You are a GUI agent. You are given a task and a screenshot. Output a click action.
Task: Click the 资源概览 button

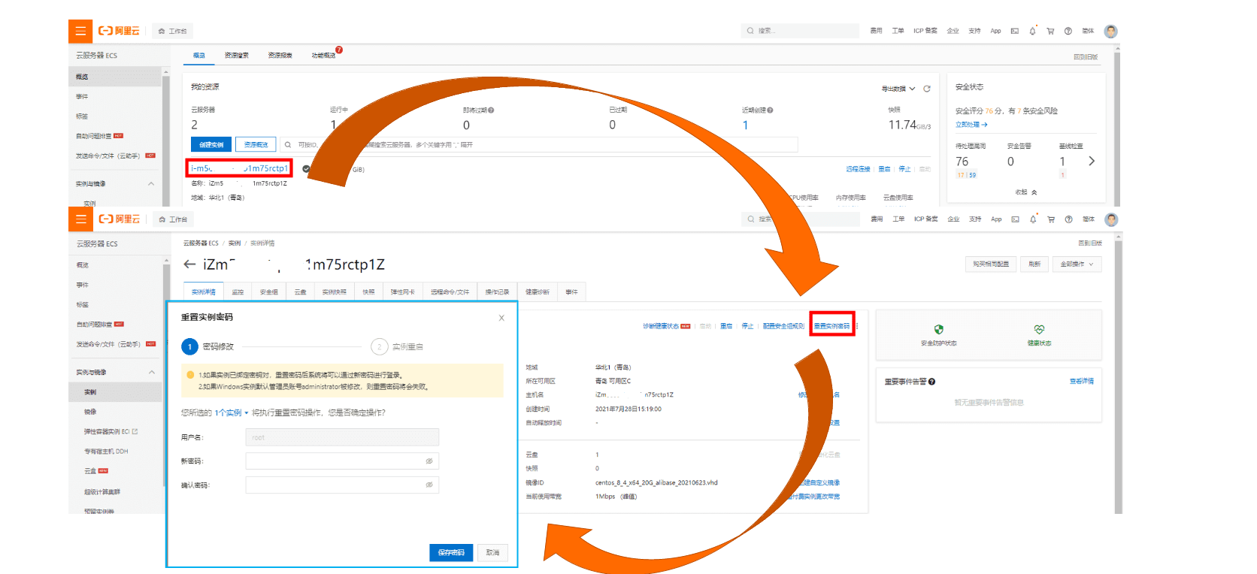[256, 145]
